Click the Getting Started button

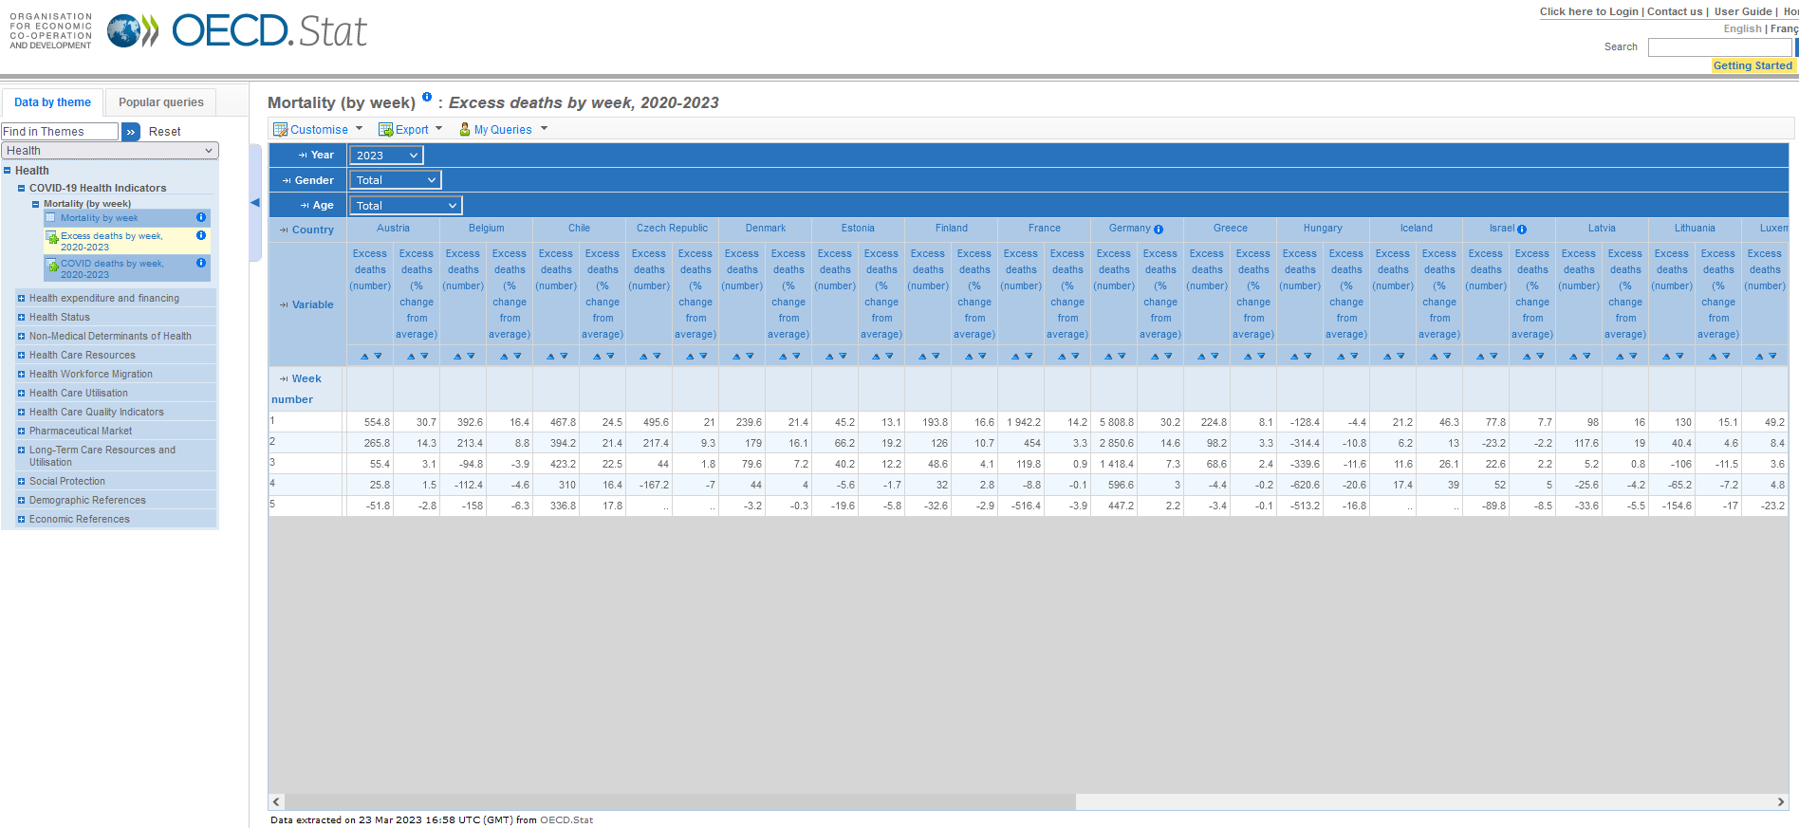1753,65
